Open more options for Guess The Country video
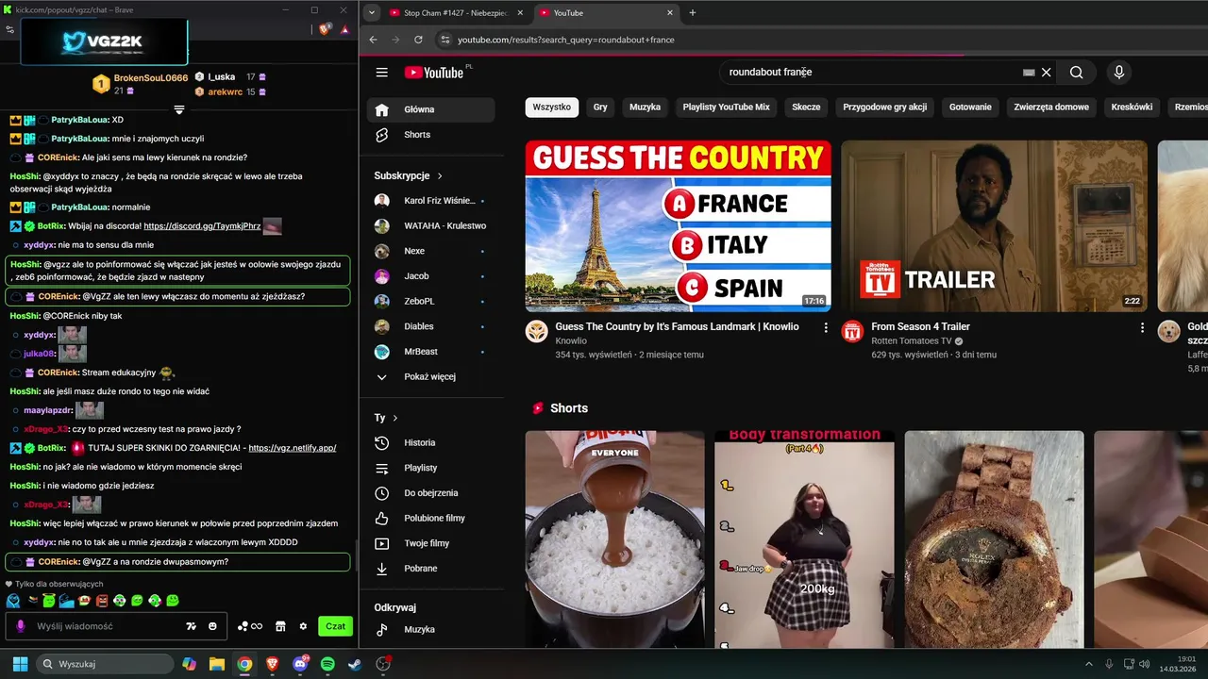This screenshot has width=1208, height=679. click(x=826, y=328)
